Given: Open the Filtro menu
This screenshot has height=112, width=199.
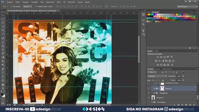Looking at the screenshot, I should pos(59,2).
